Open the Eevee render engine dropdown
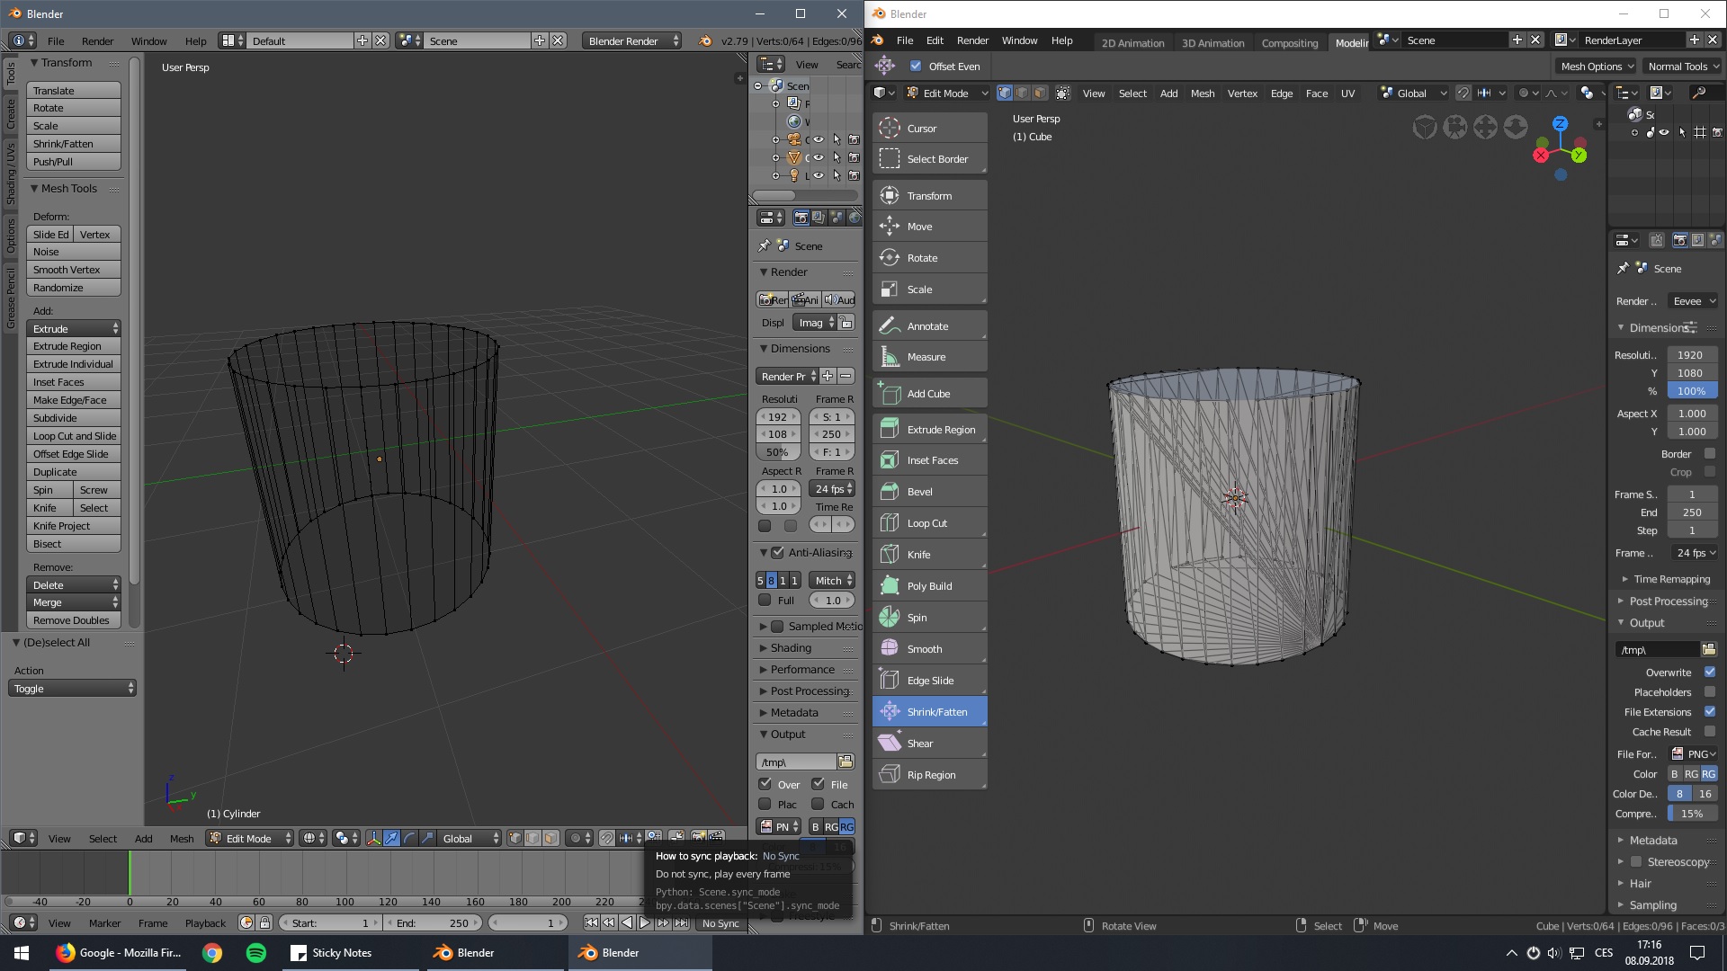 pyautogui.click(x=1693, y=301)
